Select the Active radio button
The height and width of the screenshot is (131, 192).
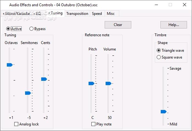click(x=8, y=29)
